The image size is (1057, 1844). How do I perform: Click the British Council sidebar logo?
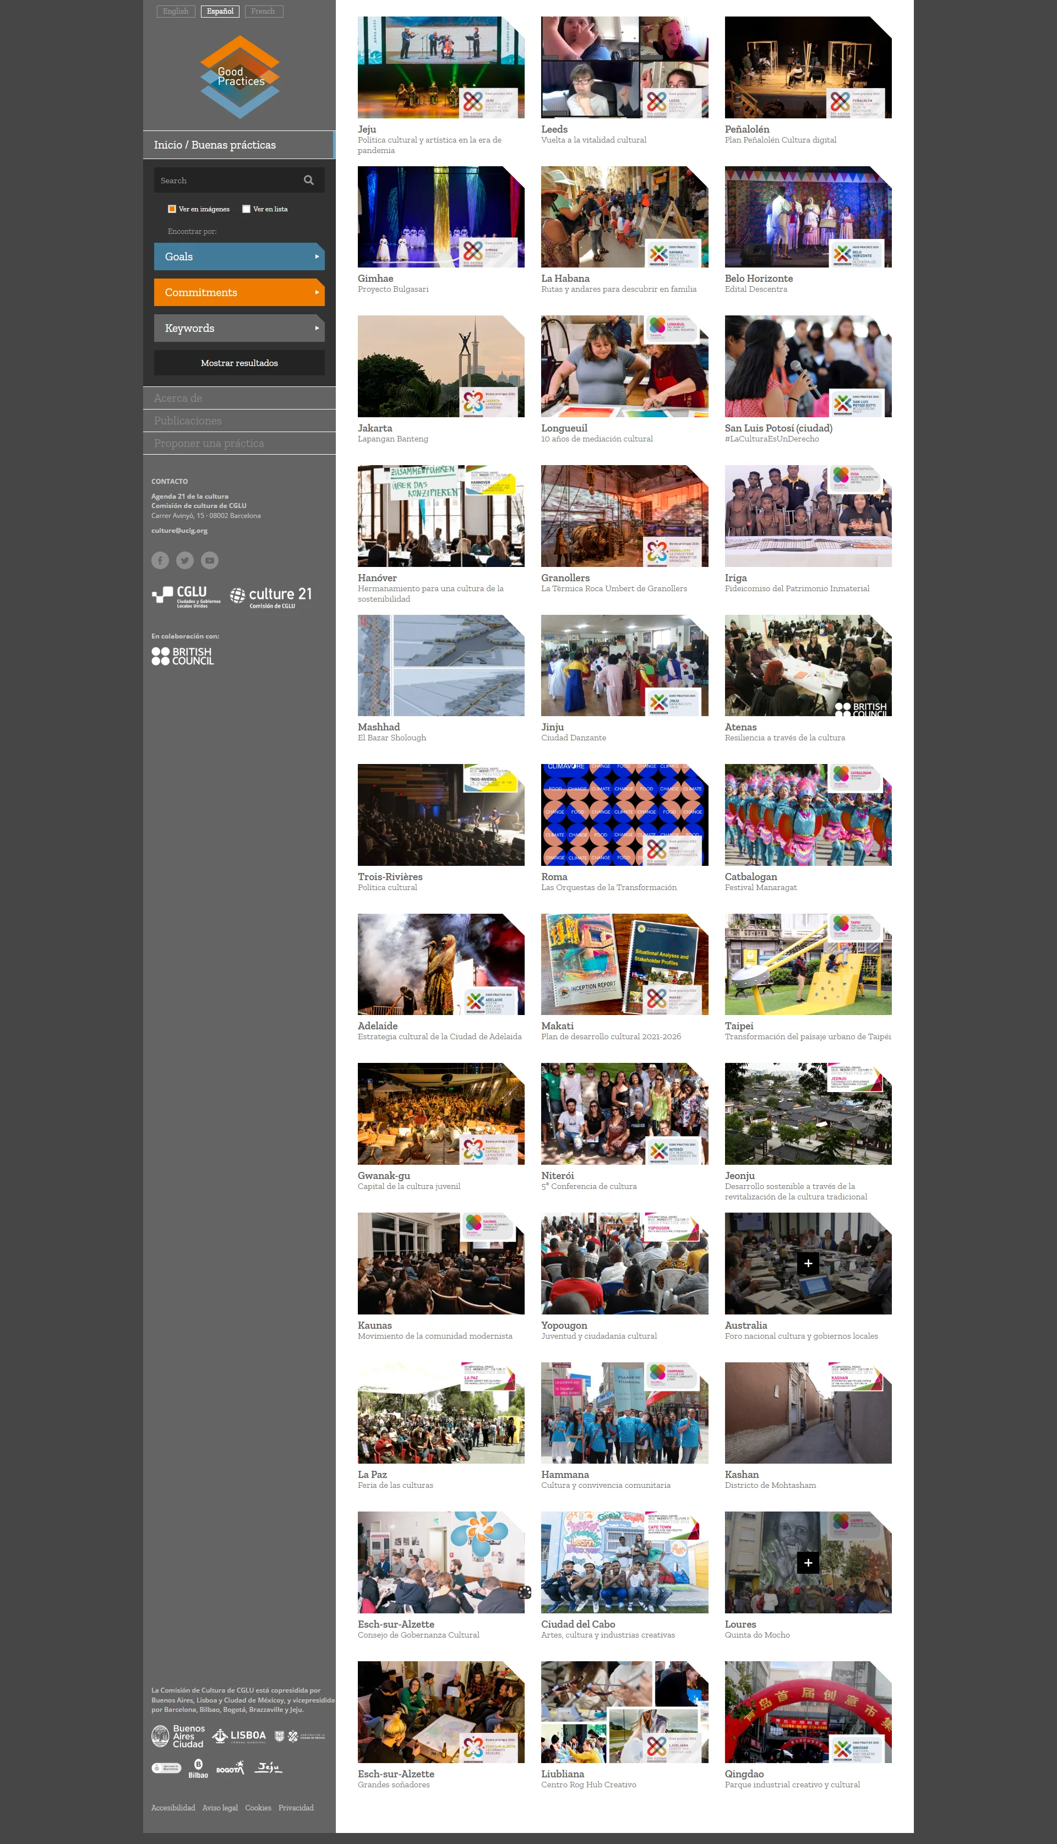183,656
